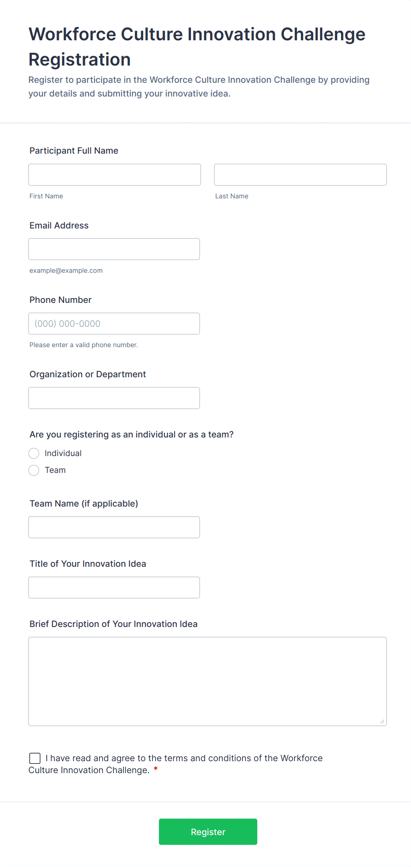Click inside the Brief Description text area
This screenshot has height=867, width=411.
click(x=207, y=681)
